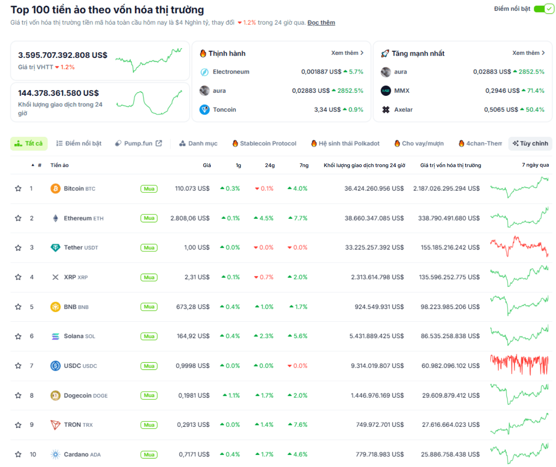Toggle Solana's favorite star
556x467 pixels.
[x=18, y=336]
